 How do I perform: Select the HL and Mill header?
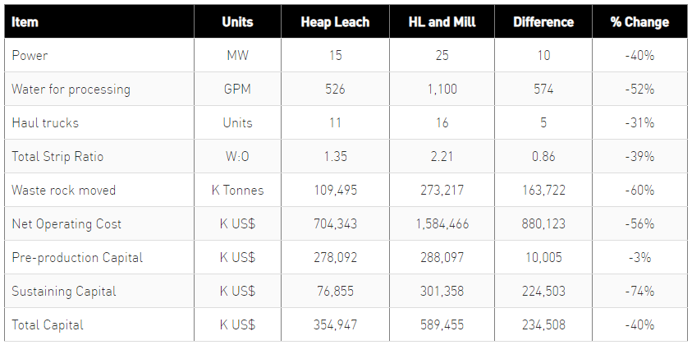441,22
